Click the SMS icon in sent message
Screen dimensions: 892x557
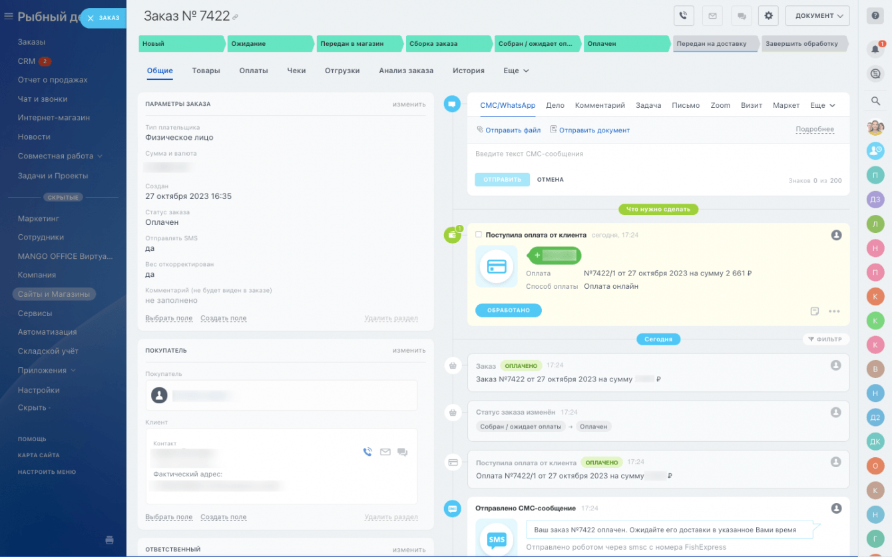pyautogui.click(x=497, y=539)
